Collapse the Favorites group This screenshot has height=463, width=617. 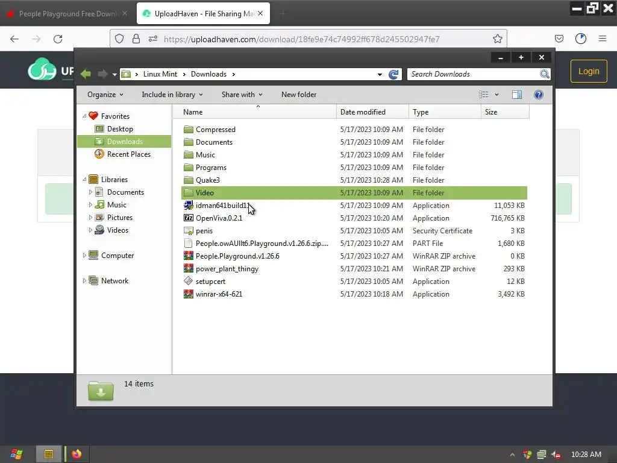pos(84,116)
